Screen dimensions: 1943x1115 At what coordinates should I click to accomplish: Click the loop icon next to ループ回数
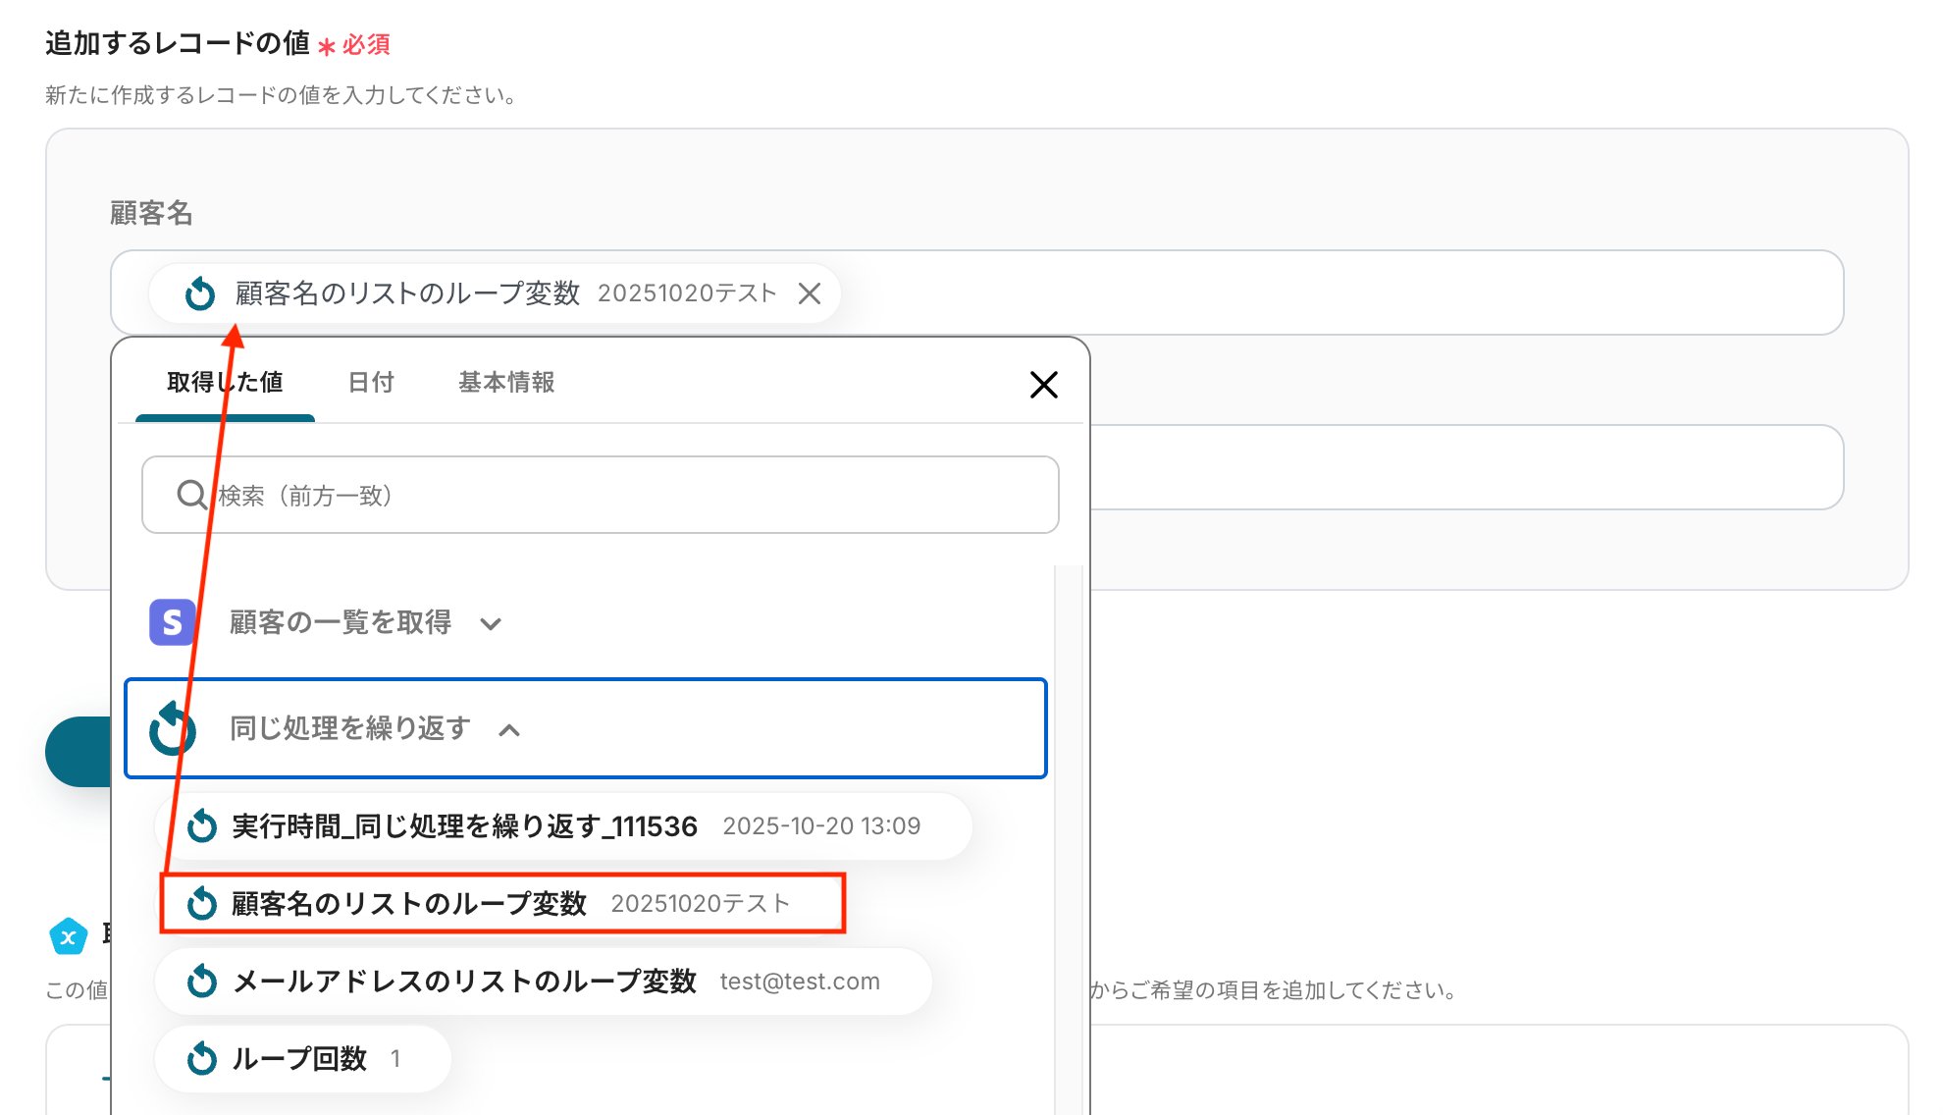tap(202, 1058)
